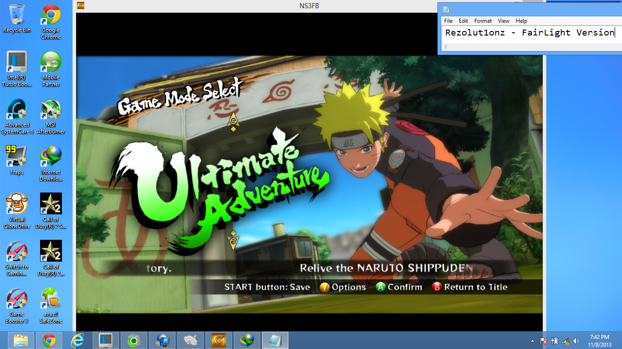Click the green circular taskbar icon

point(134,340)
